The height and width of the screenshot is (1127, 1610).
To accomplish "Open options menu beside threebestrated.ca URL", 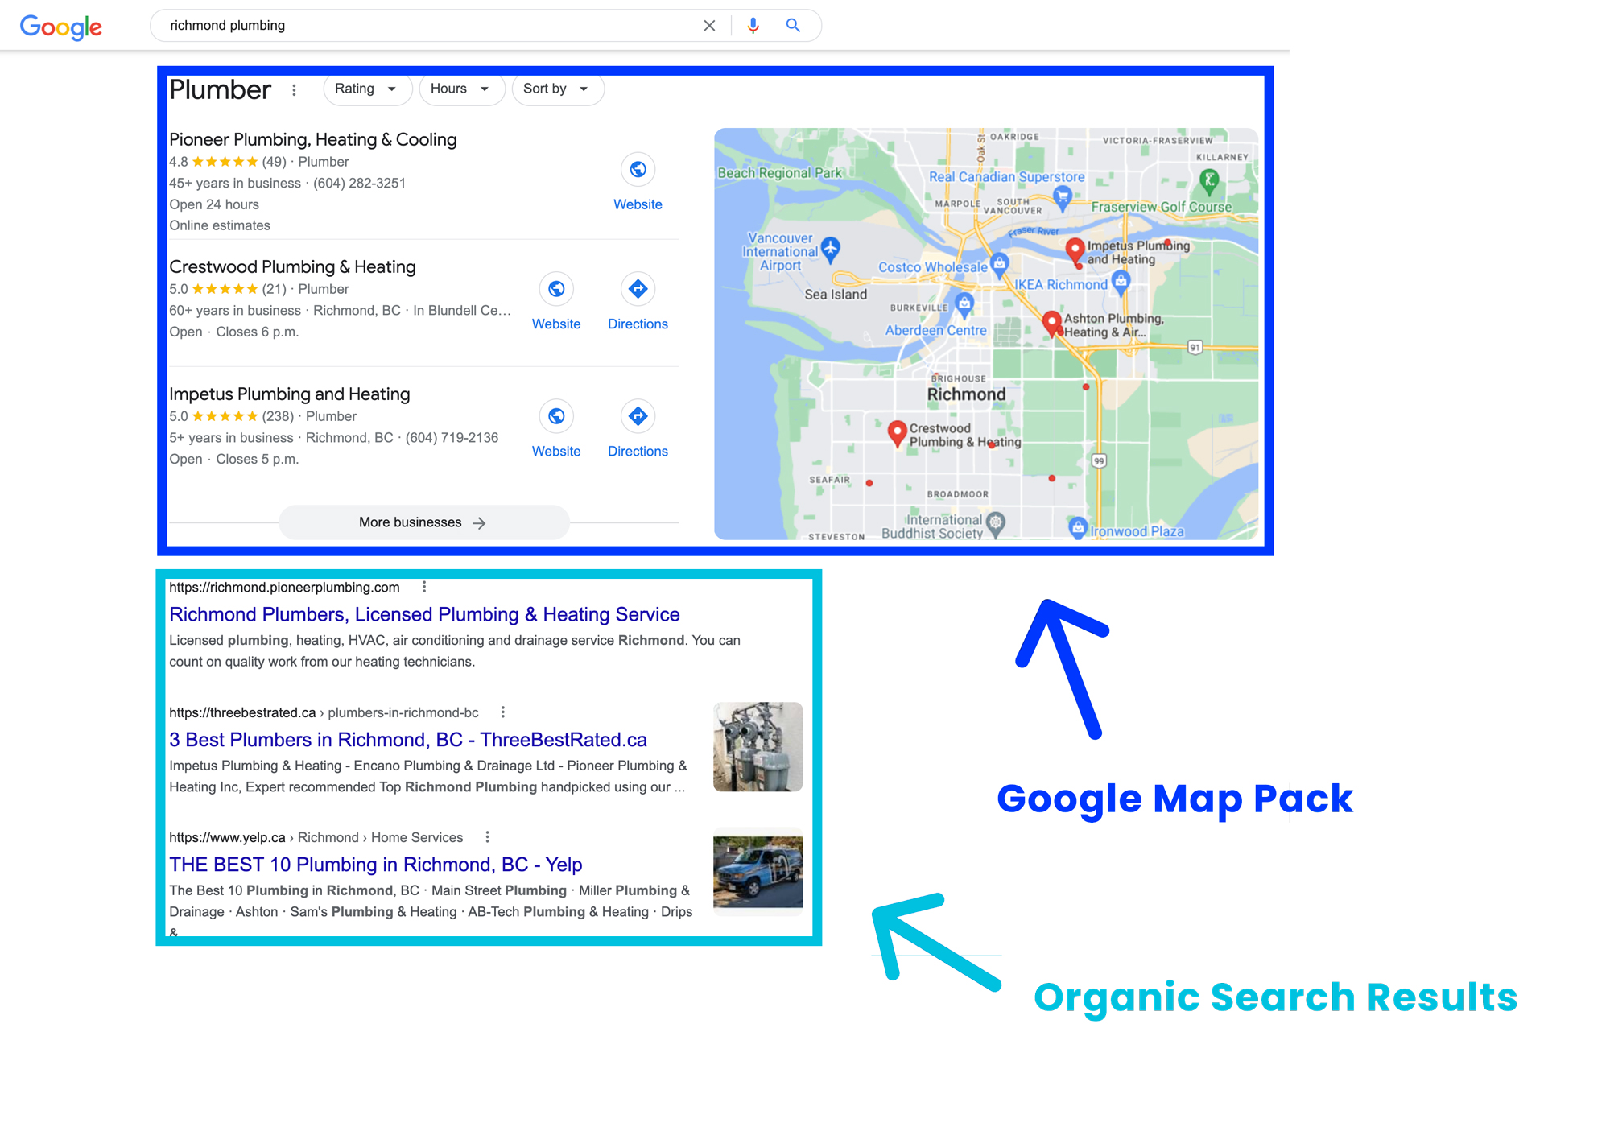I will (503, 712).
